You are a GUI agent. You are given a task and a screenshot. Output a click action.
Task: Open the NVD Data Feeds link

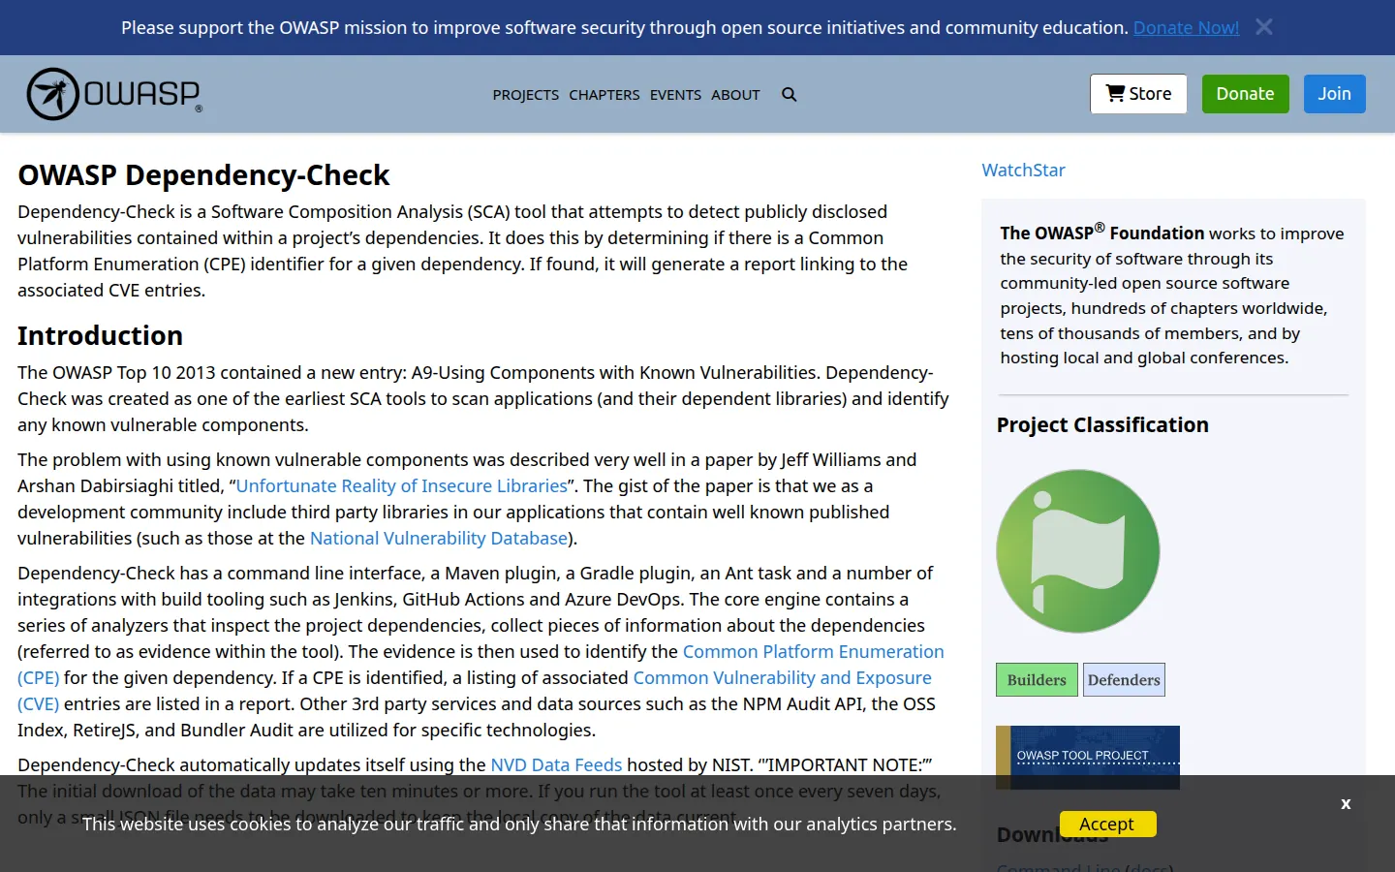pyautogui.click(x=556, y=765)
